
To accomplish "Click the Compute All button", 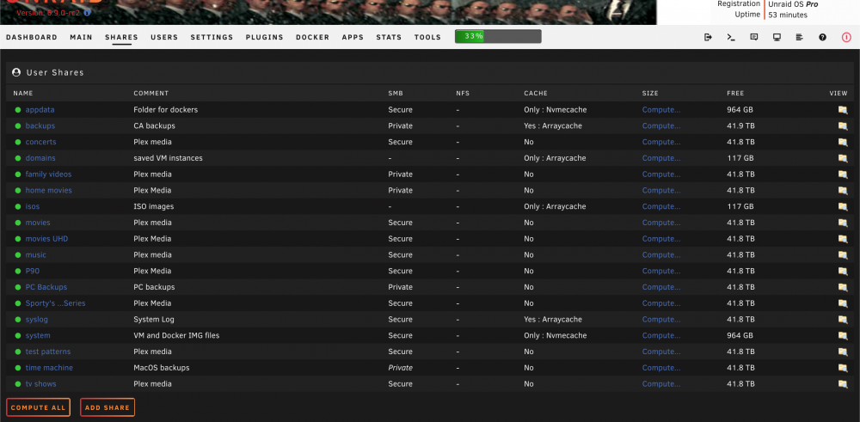I will pyautogui.click(x=39, y=407).
